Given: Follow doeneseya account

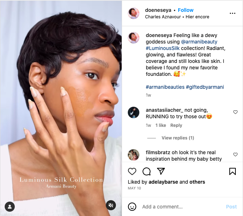Looking at the screenshot, I should pyautogui.click(x=185, y=10).
